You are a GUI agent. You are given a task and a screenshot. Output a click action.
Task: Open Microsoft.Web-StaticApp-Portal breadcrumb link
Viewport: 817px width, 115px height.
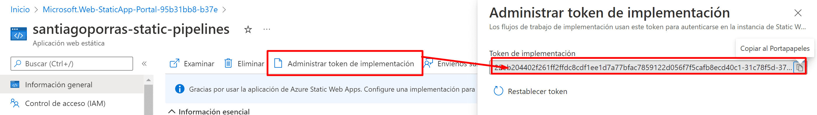click(x=130, y=10)
